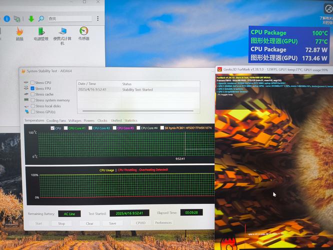
Task: Enable the Stress CPU checkbox
Action: click(x=33, y=82)
